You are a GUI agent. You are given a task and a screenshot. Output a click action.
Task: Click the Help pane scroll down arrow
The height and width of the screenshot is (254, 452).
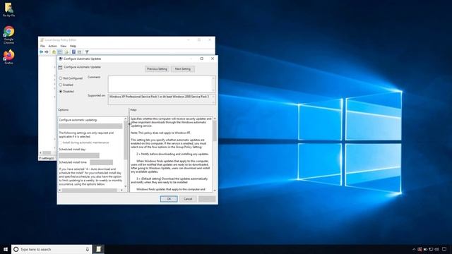pos(215,190)
